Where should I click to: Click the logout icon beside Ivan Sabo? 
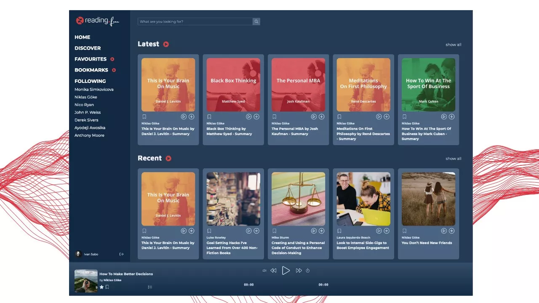pos(122,254)
